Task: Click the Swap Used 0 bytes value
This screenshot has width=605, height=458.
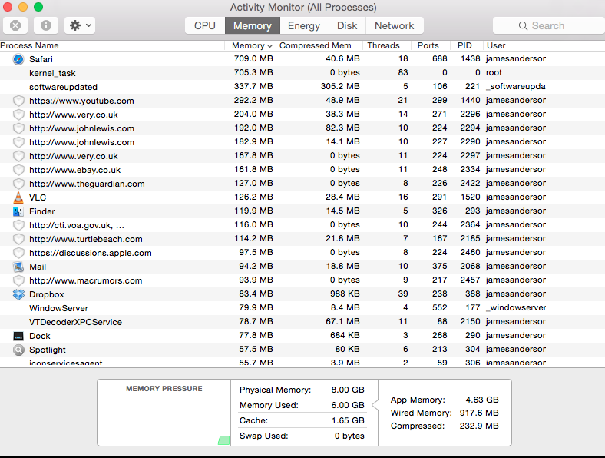Action: click(349, 436)
